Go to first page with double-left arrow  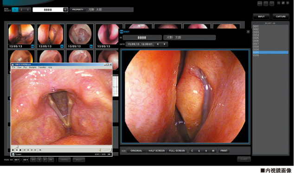pos(33,160)
